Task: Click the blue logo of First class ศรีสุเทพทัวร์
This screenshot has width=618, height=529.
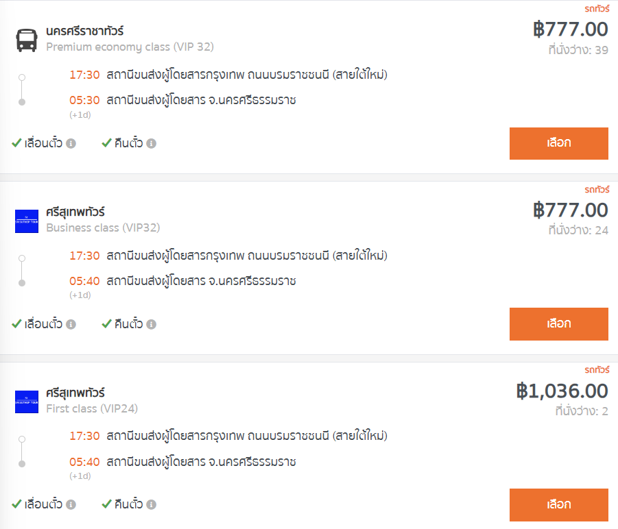Action: (27, 402)
